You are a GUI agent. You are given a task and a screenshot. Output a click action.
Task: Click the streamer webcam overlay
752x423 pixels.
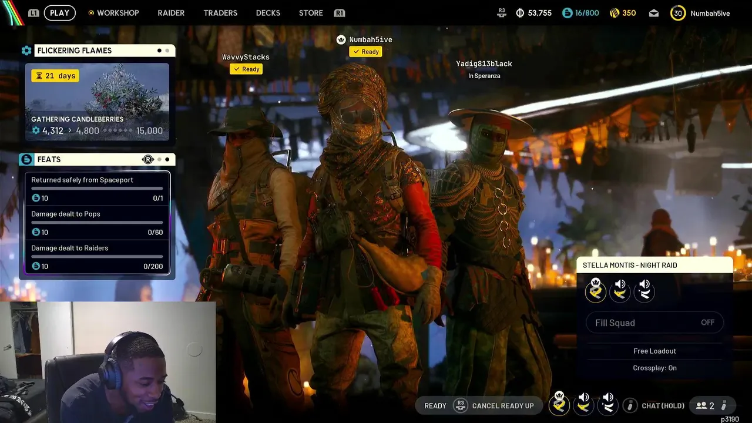click(x=108, y=362)
